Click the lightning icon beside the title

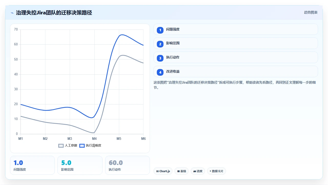(x=12, y=13)
